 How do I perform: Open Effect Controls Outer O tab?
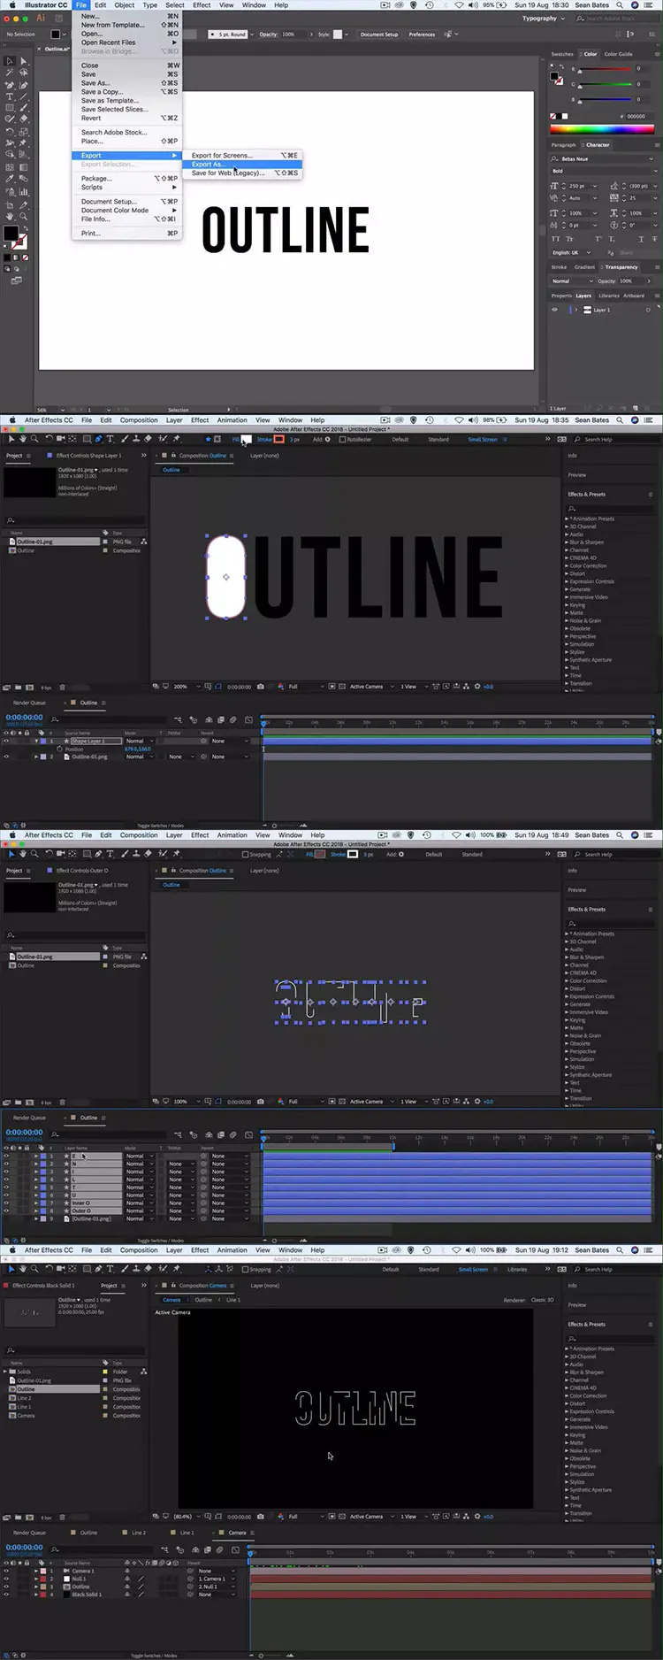point(81,871)
